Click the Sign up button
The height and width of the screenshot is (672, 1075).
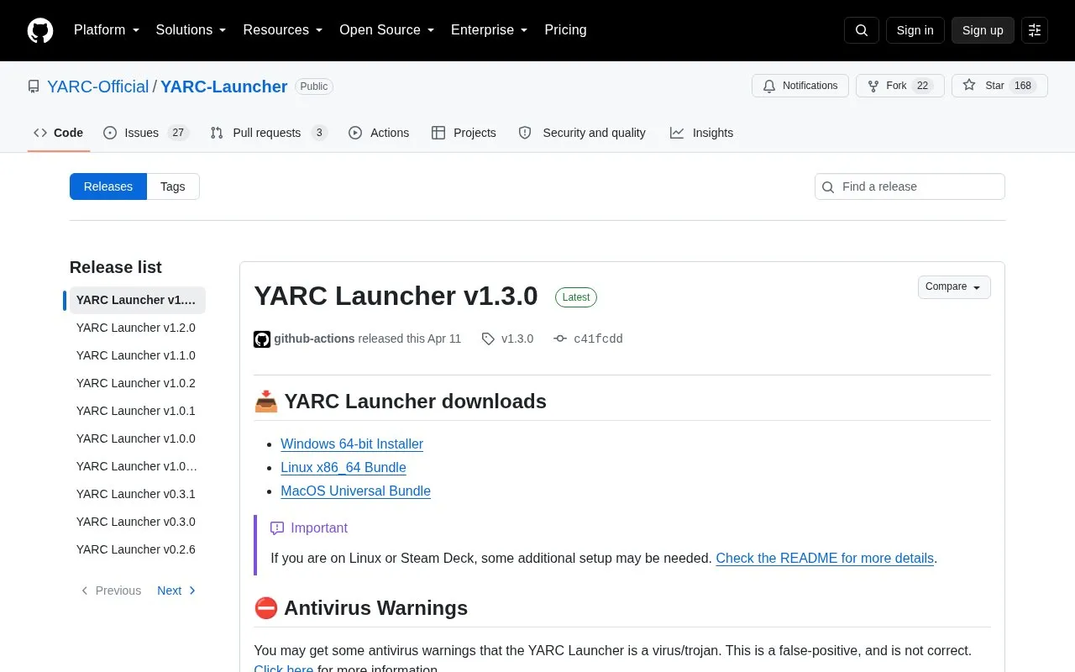983,30
